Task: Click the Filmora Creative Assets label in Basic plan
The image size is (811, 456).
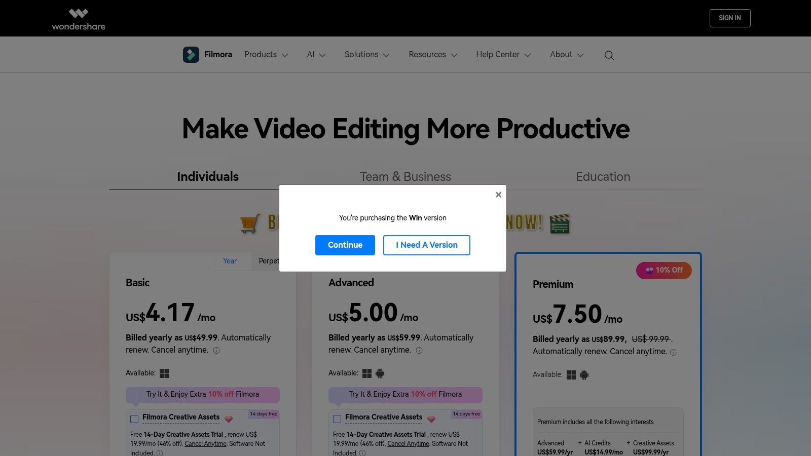Action: pos(181,417)
